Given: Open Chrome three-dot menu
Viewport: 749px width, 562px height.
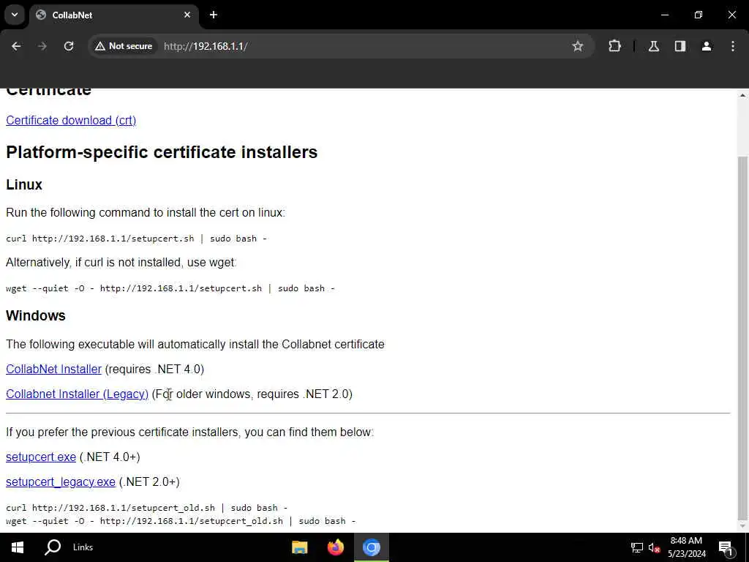Looking at the screenshot, I should click(x=733, y=46).
